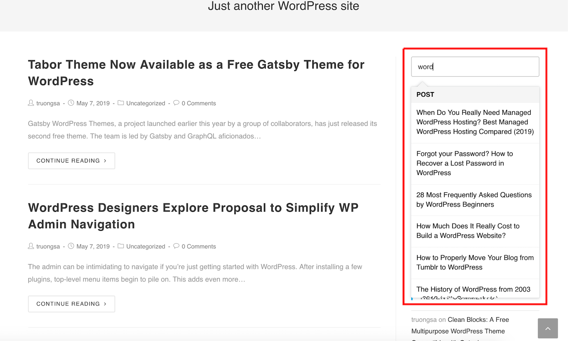The width and height of the screenshot is (568, 341).
Task: Click the scroll-to-top arrow button
Action: point(548,328)
